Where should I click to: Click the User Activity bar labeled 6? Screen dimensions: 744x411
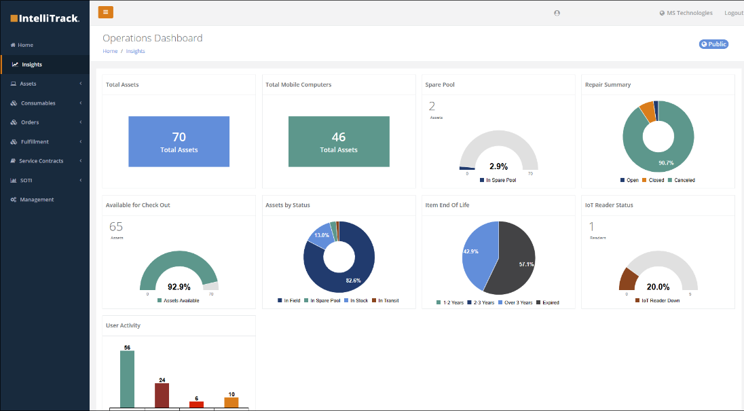pos(196,404)
